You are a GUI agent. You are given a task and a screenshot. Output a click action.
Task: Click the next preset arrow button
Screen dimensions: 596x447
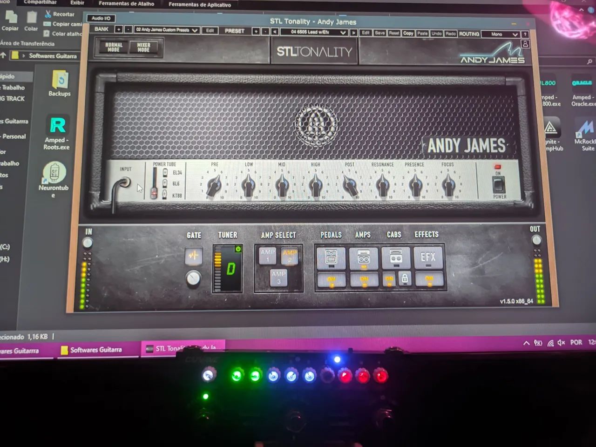353,33
